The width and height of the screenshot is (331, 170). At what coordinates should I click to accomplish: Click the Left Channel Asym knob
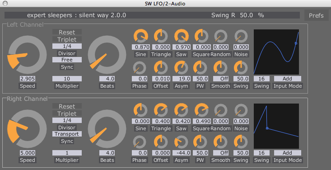point(182,68)
